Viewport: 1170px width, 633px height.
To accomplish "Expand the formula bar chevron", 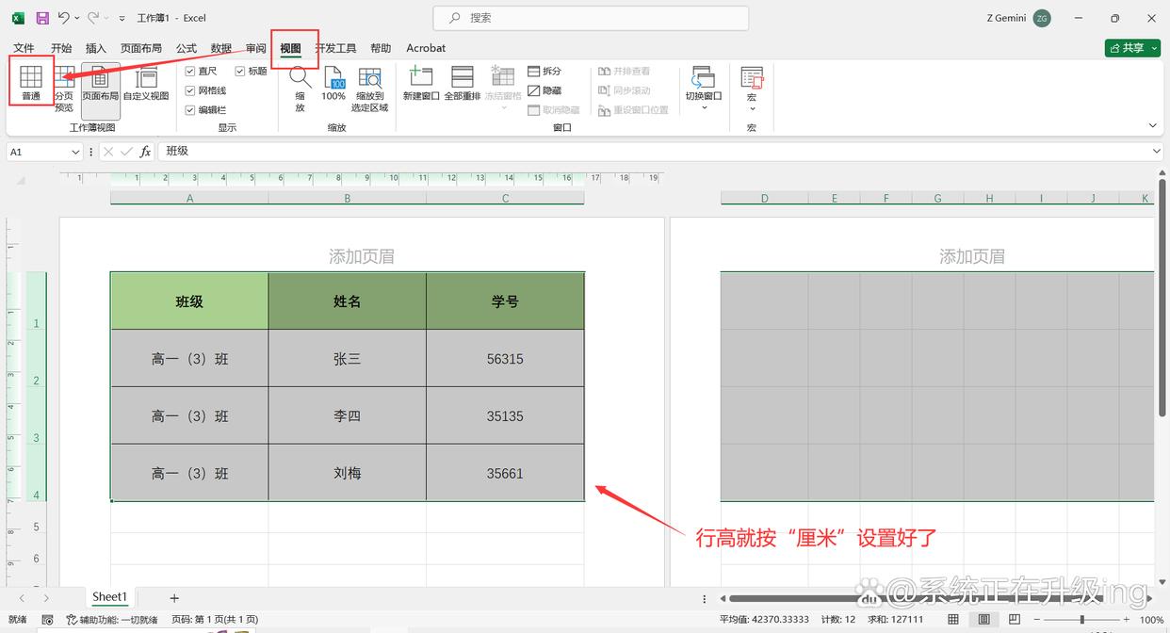I will pos(1158,152).
